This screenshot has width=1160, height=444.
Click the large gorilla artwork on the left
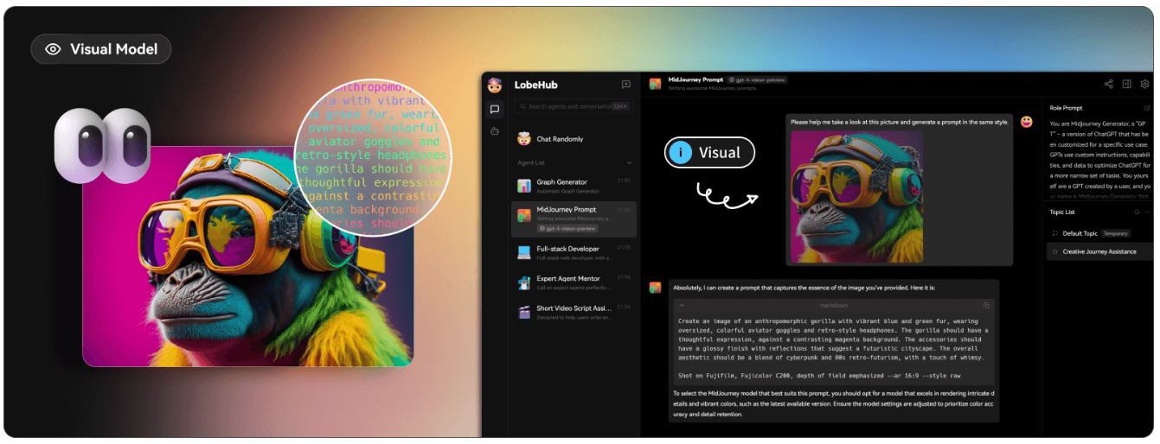[x=248, y=256]
